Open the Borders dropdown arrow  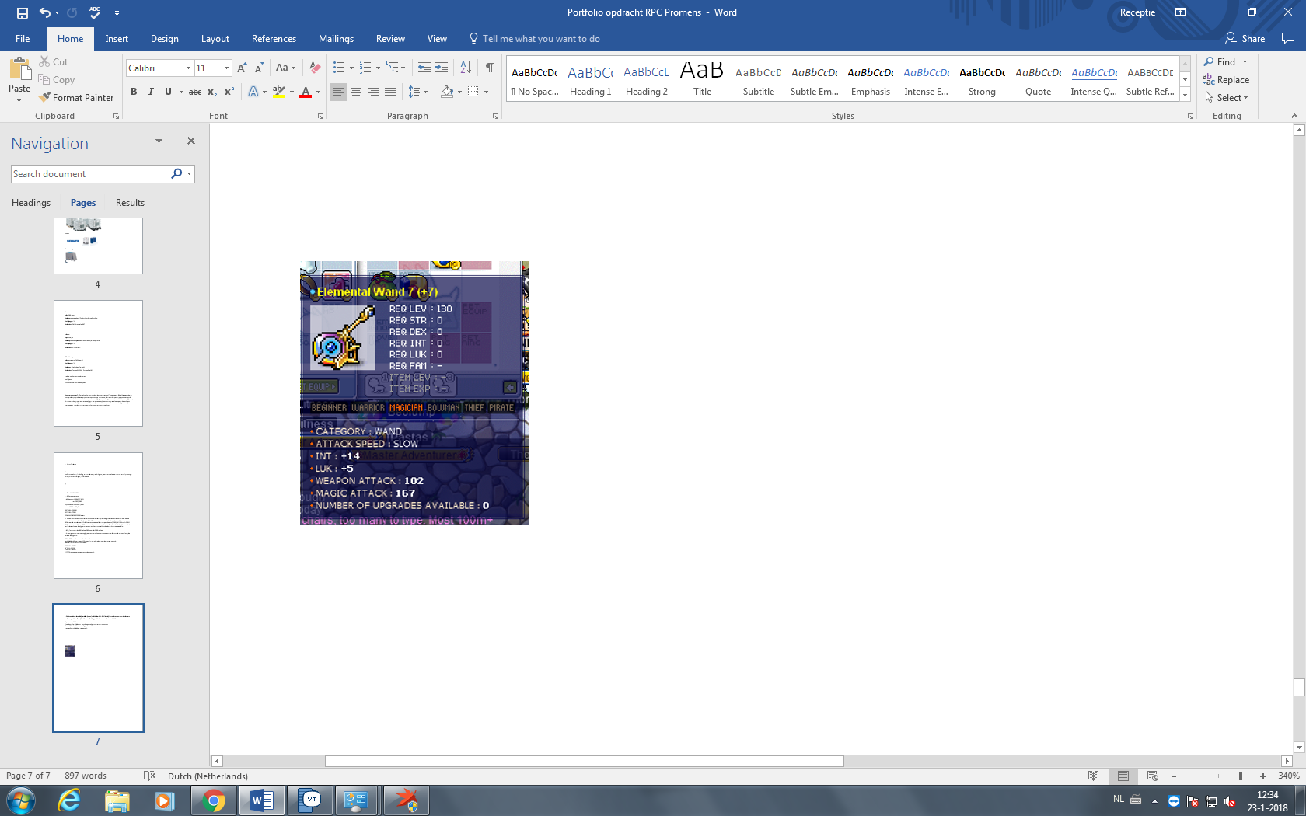[x=487, y=92]
